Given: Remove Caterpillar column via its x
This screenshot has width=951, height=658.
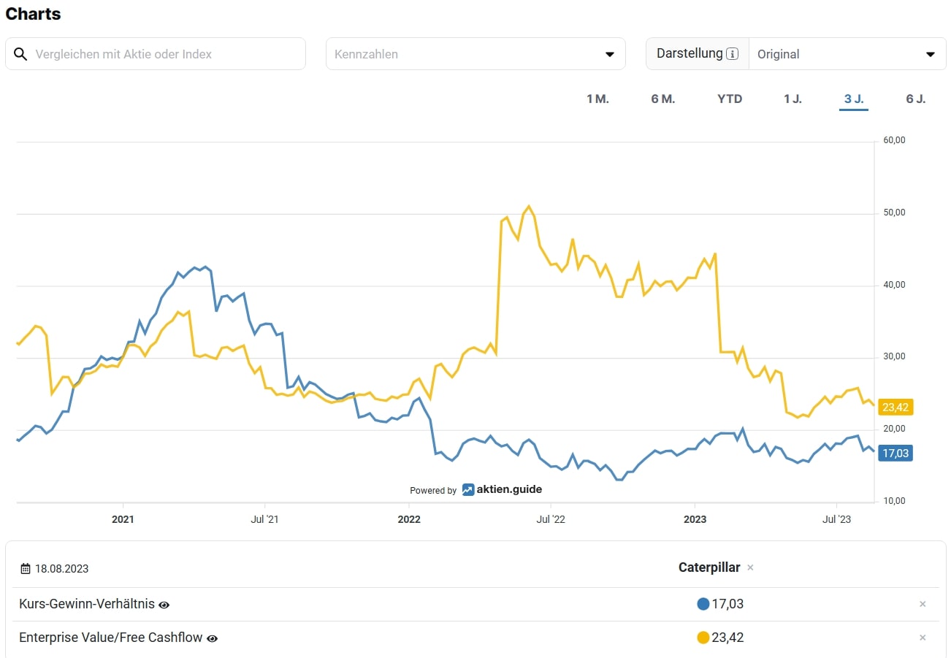Looking at the screenshot, I should 750,567.
